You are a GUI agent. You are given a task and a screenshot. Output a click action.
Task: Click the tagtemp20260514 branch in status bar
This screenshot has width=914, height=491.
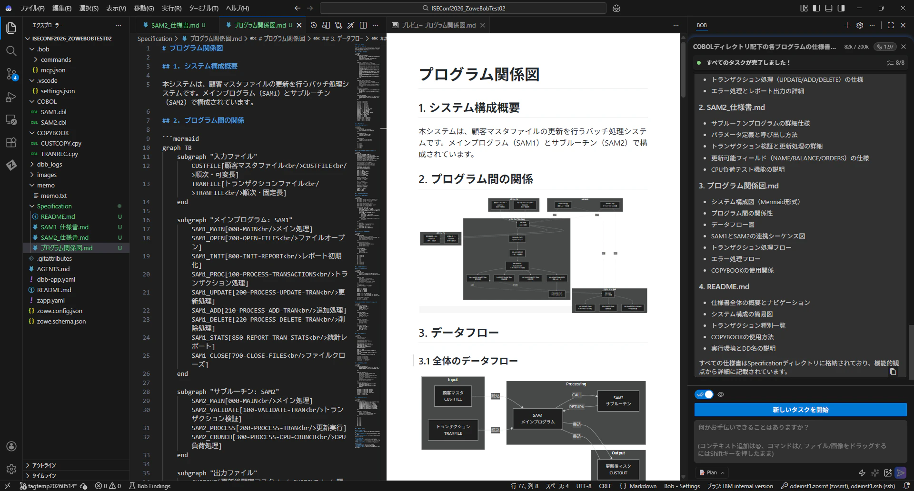(48, 486)
